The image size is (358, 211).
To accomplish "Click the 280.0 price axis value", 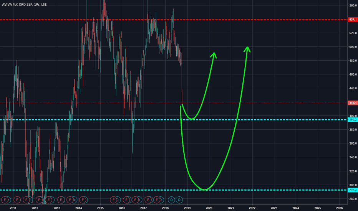I will [353, 199].
